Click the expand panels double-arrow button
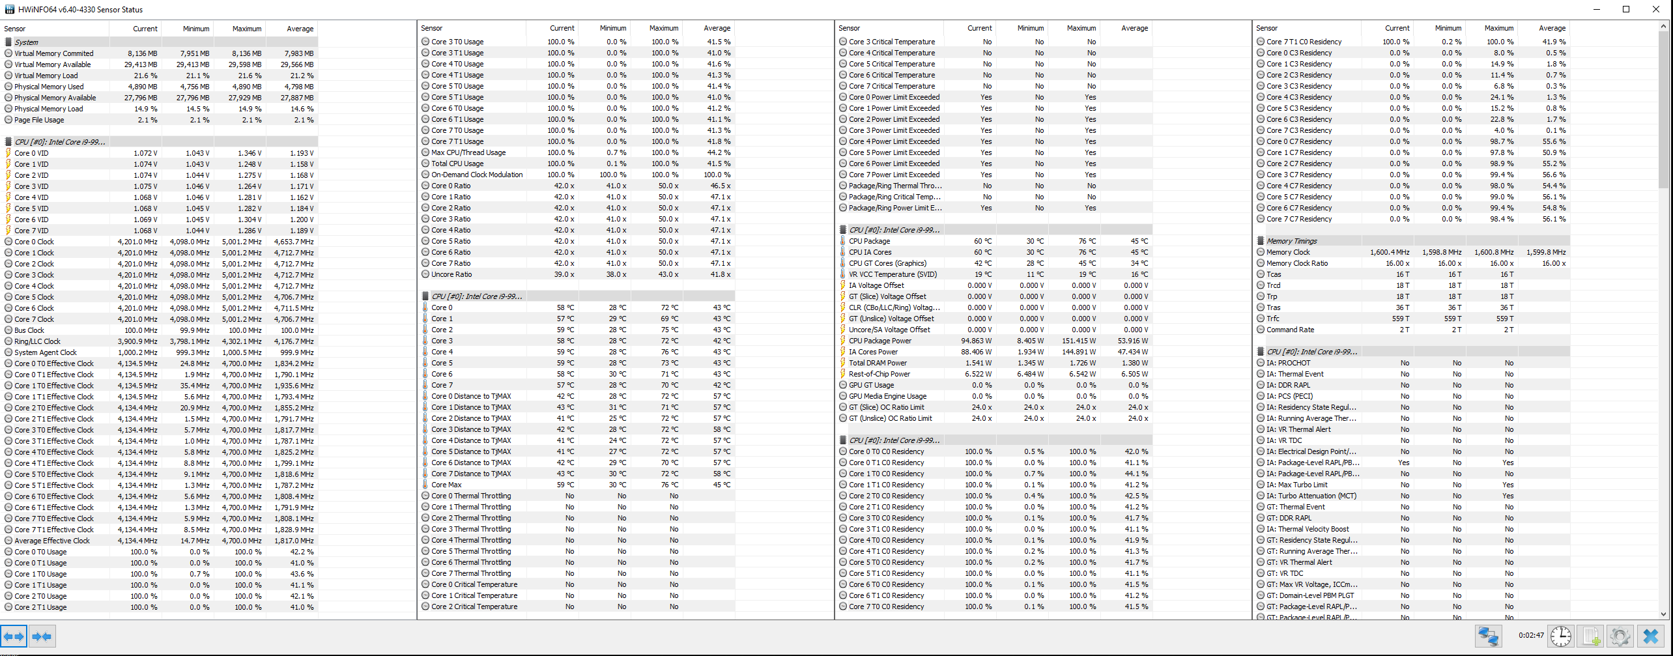The image size is (1673, 656). click(x=14, y=636)
